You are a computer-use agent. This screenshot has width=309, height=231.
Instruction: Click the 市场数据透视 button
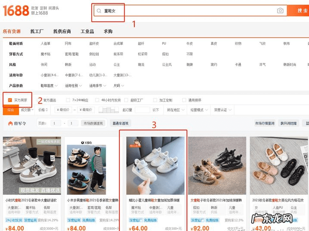[93, 123]
